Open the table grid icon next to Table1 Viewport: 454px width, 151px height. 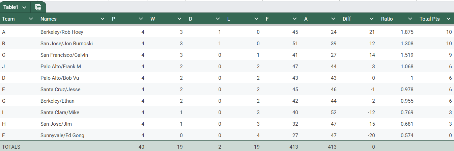click(x=38, y=7)
